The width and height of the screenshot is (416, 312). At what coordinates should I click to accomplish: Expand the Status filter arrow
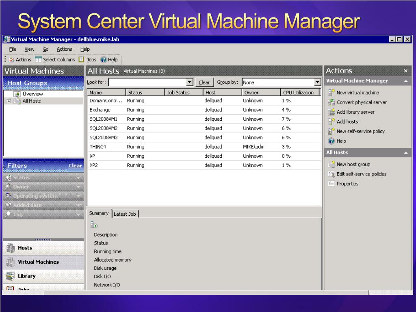[x=78, y=178]
